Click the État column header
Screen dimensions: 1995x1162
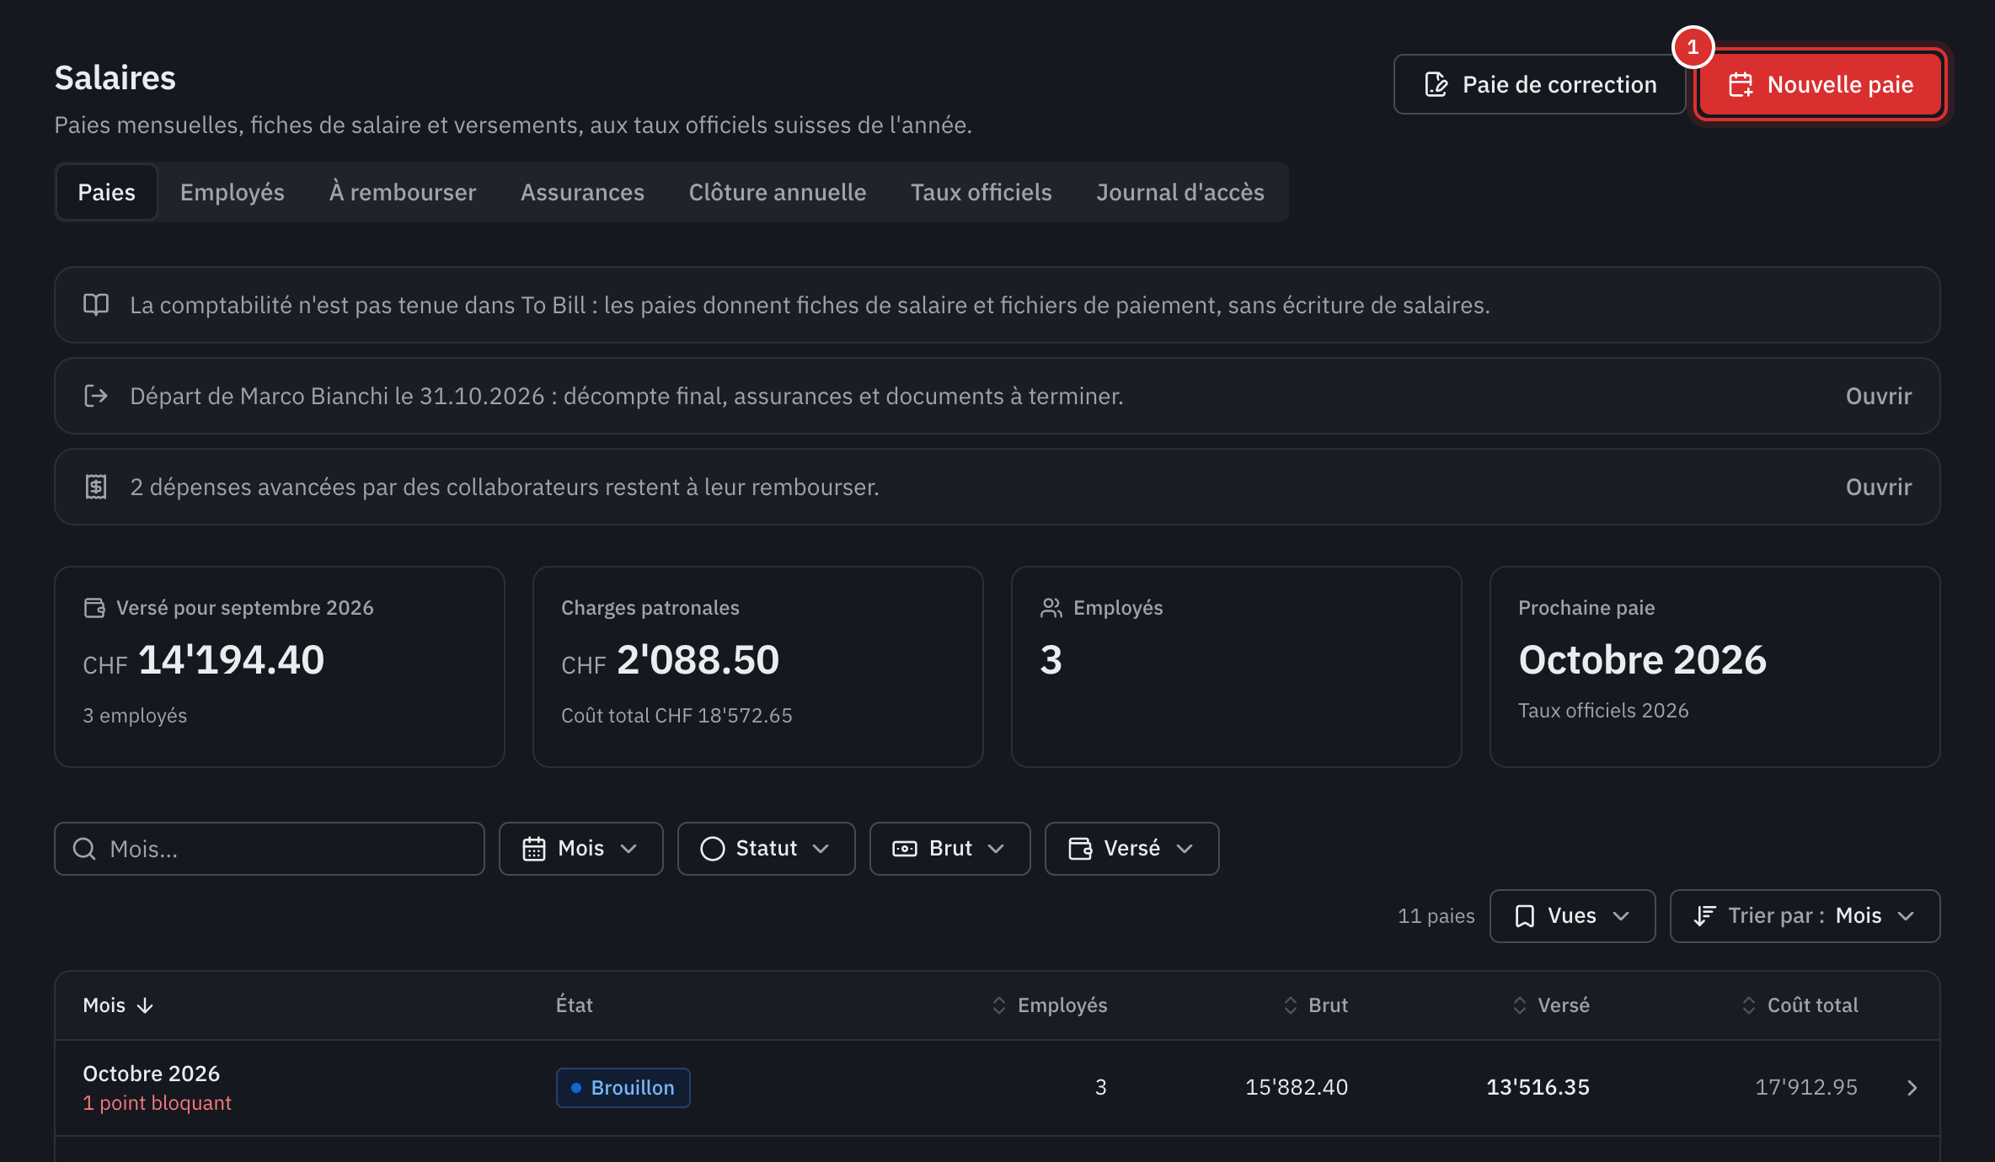[575, 1005]
